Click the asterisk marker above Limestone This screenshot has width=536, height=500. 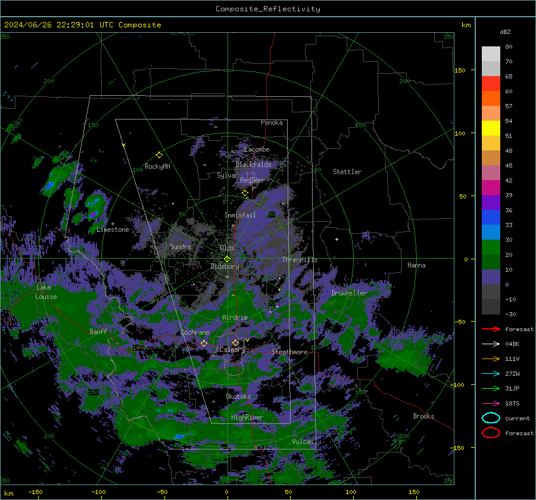[x=113, y=224]
